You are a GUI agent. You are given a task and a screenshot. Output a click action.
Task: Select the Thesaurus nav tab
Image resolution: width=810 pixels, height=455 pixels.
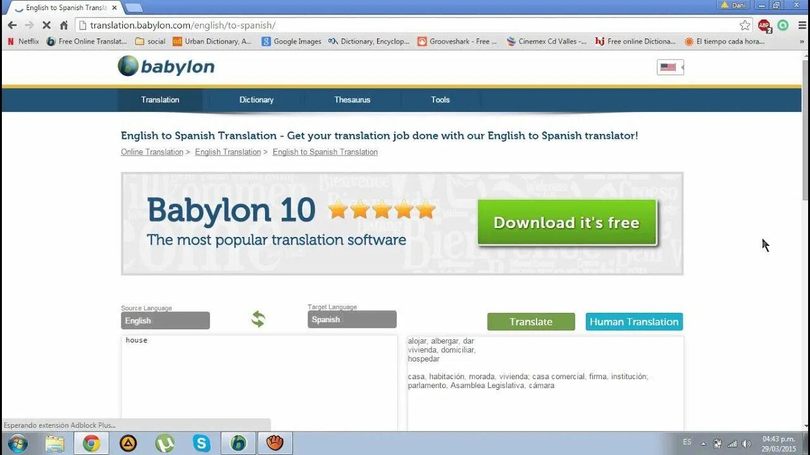352,100
